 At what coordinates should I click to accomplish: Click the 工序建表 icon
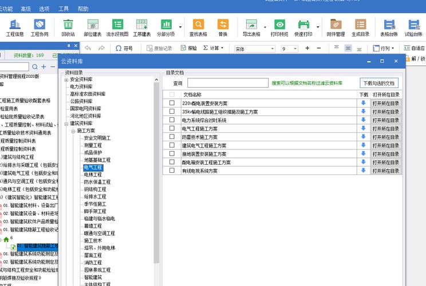click(x=142, y=27)
